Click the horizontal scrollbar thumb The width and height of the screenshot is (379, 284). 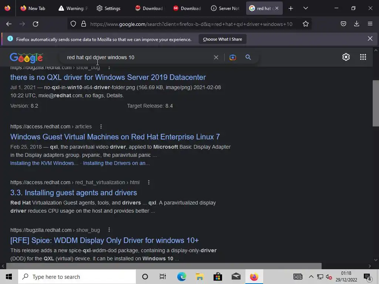(164, 266)
